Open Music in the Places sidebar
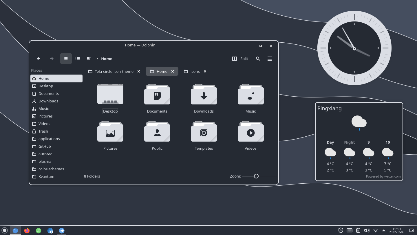The image size is (417, 235). click(x=56, y=109)
